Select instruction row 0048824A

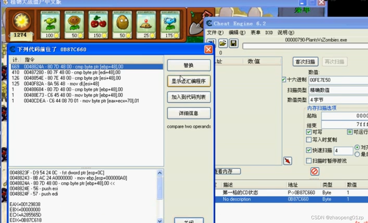(87, 66)
